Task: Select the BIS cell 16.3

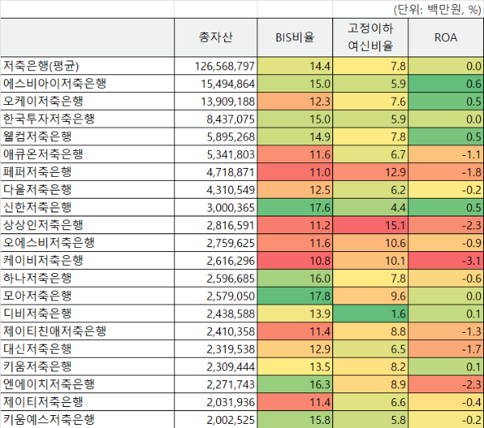Action: tap(294, 384)
